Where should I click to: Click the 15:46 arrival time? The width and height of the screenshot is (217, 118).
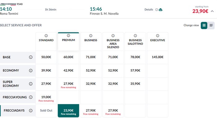96,9
